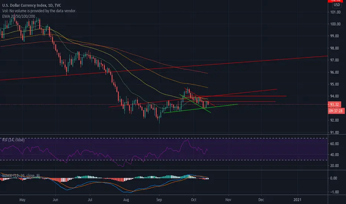Click the May label on time axis

point(22,200)
